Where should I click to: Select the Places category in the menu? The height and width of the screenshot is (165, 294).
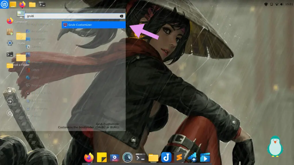point(33,116)
